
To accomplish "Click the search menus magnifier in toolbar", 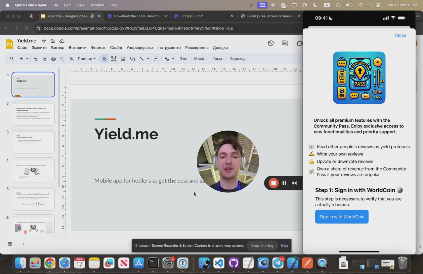I will coord(12,59).
